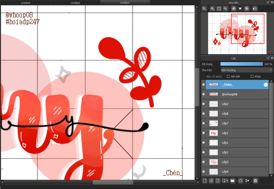Undock the Hoa tiêu navigator panel
The image size is (274, 189).
268,2
